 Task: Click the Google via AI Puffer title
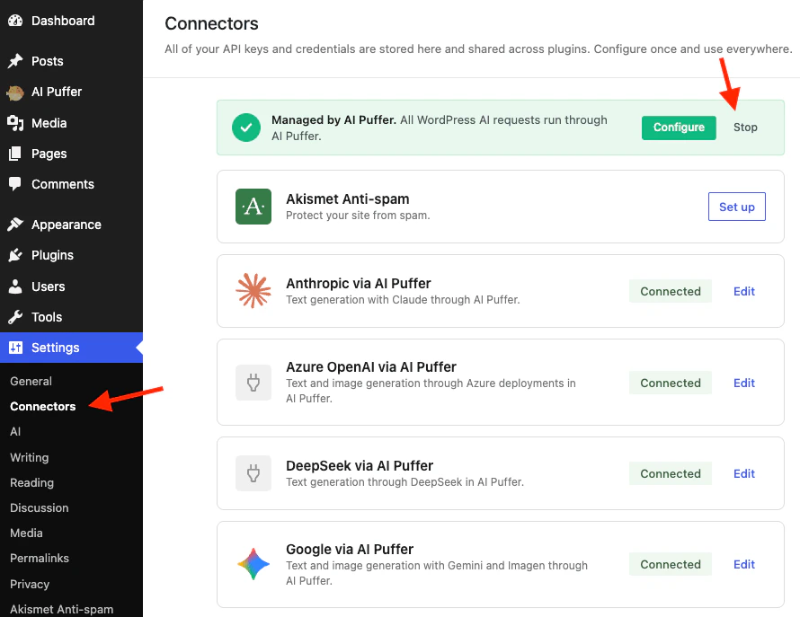point(350,549)
